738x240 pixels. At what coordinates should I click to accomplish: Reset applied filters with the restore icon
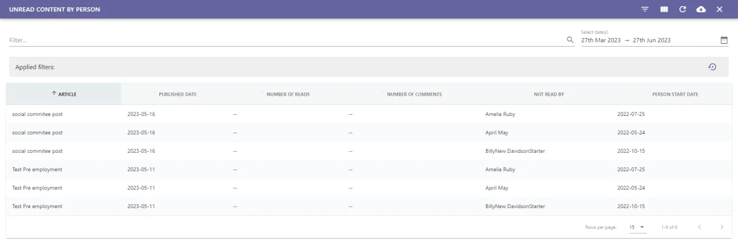pos(712,67)
